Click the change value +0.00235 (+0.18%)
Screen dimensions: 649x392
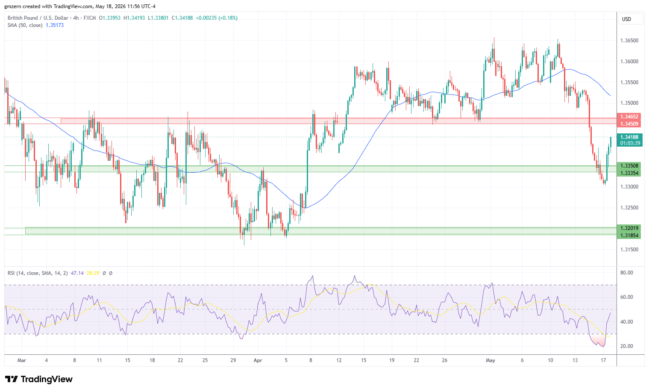pyautogui.click(x=217, y=18)
